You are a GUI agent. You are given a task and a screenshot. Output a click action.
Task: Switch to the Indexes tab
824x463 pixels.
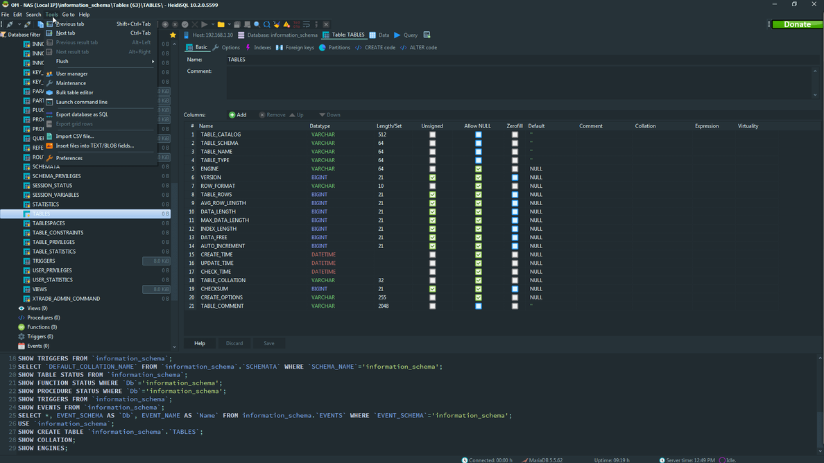coord(262,47)
